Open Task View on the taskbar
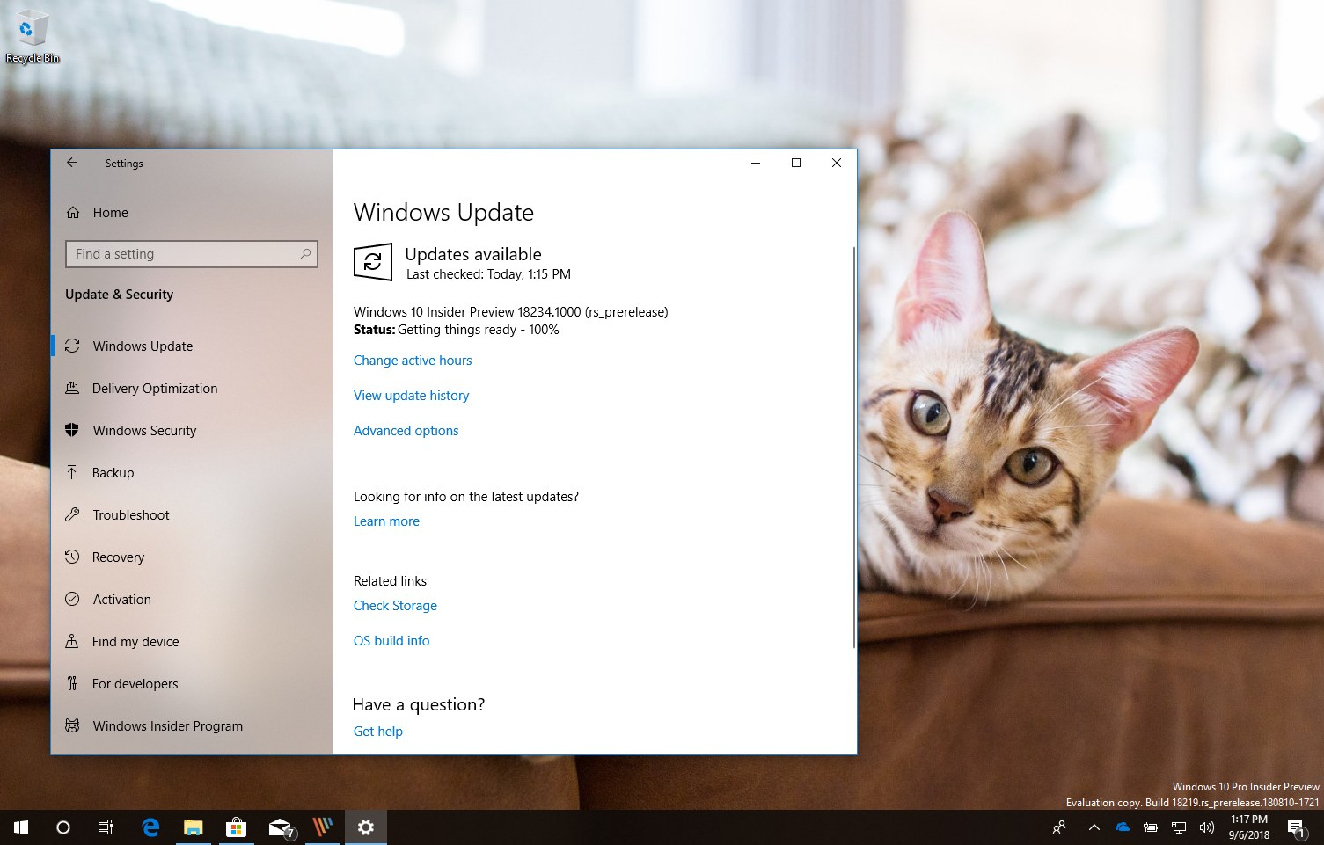1324x845 pixels. point(106,827)
